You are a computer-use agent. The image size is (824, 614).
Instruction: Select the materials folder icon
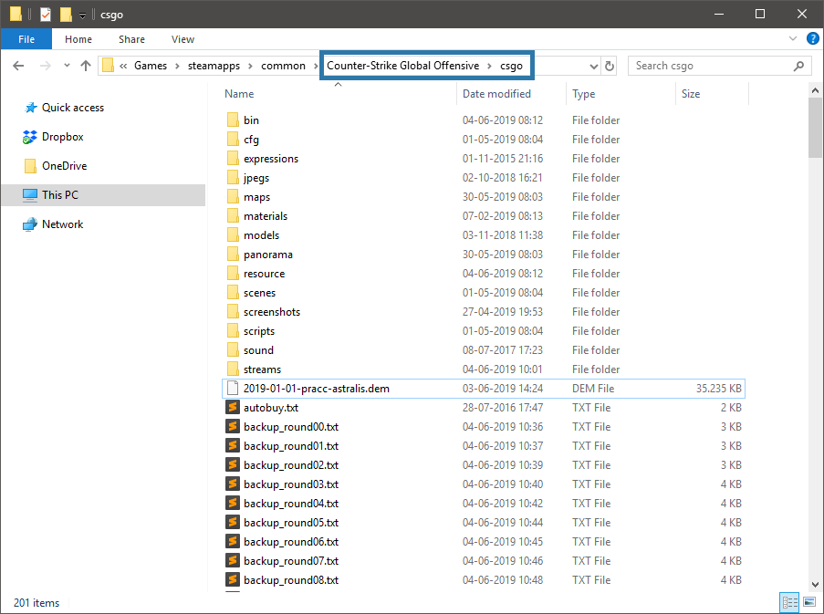(x=233, y=216)
